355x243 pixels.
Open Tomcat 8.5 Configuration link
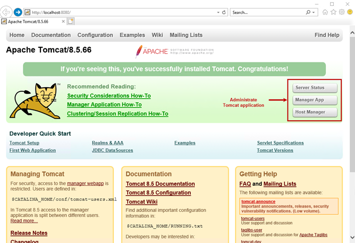coord(158,193)
